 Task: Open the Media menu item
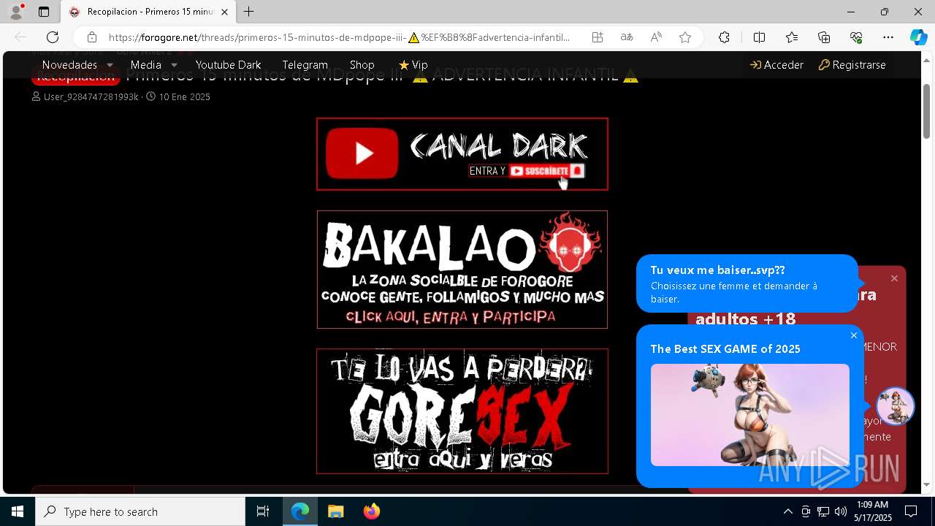pos(146,65)
